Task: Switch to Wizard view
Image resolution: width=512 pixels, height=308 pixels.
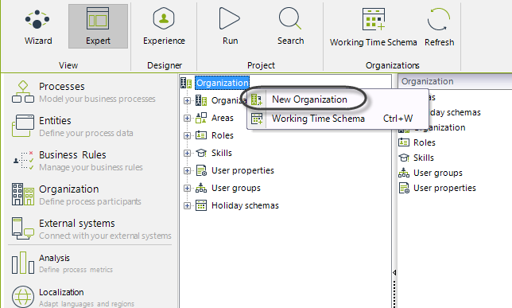Action: (38, 26)
